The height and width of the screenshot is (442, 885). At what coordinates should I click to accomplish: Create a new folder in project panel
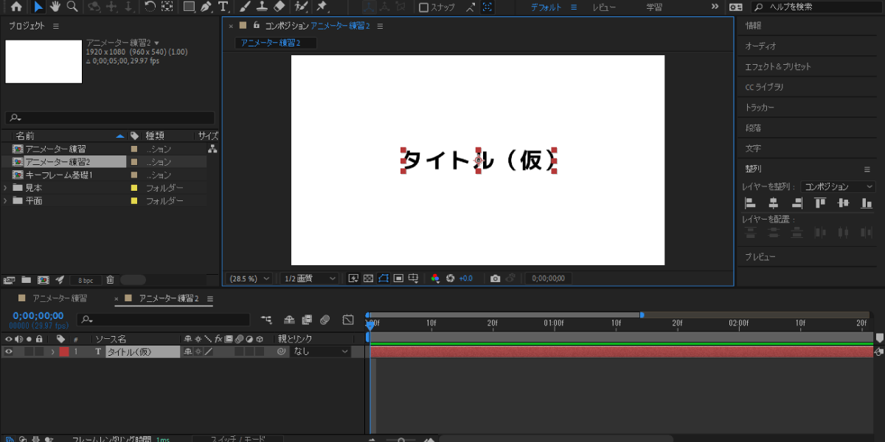[26, 280]
